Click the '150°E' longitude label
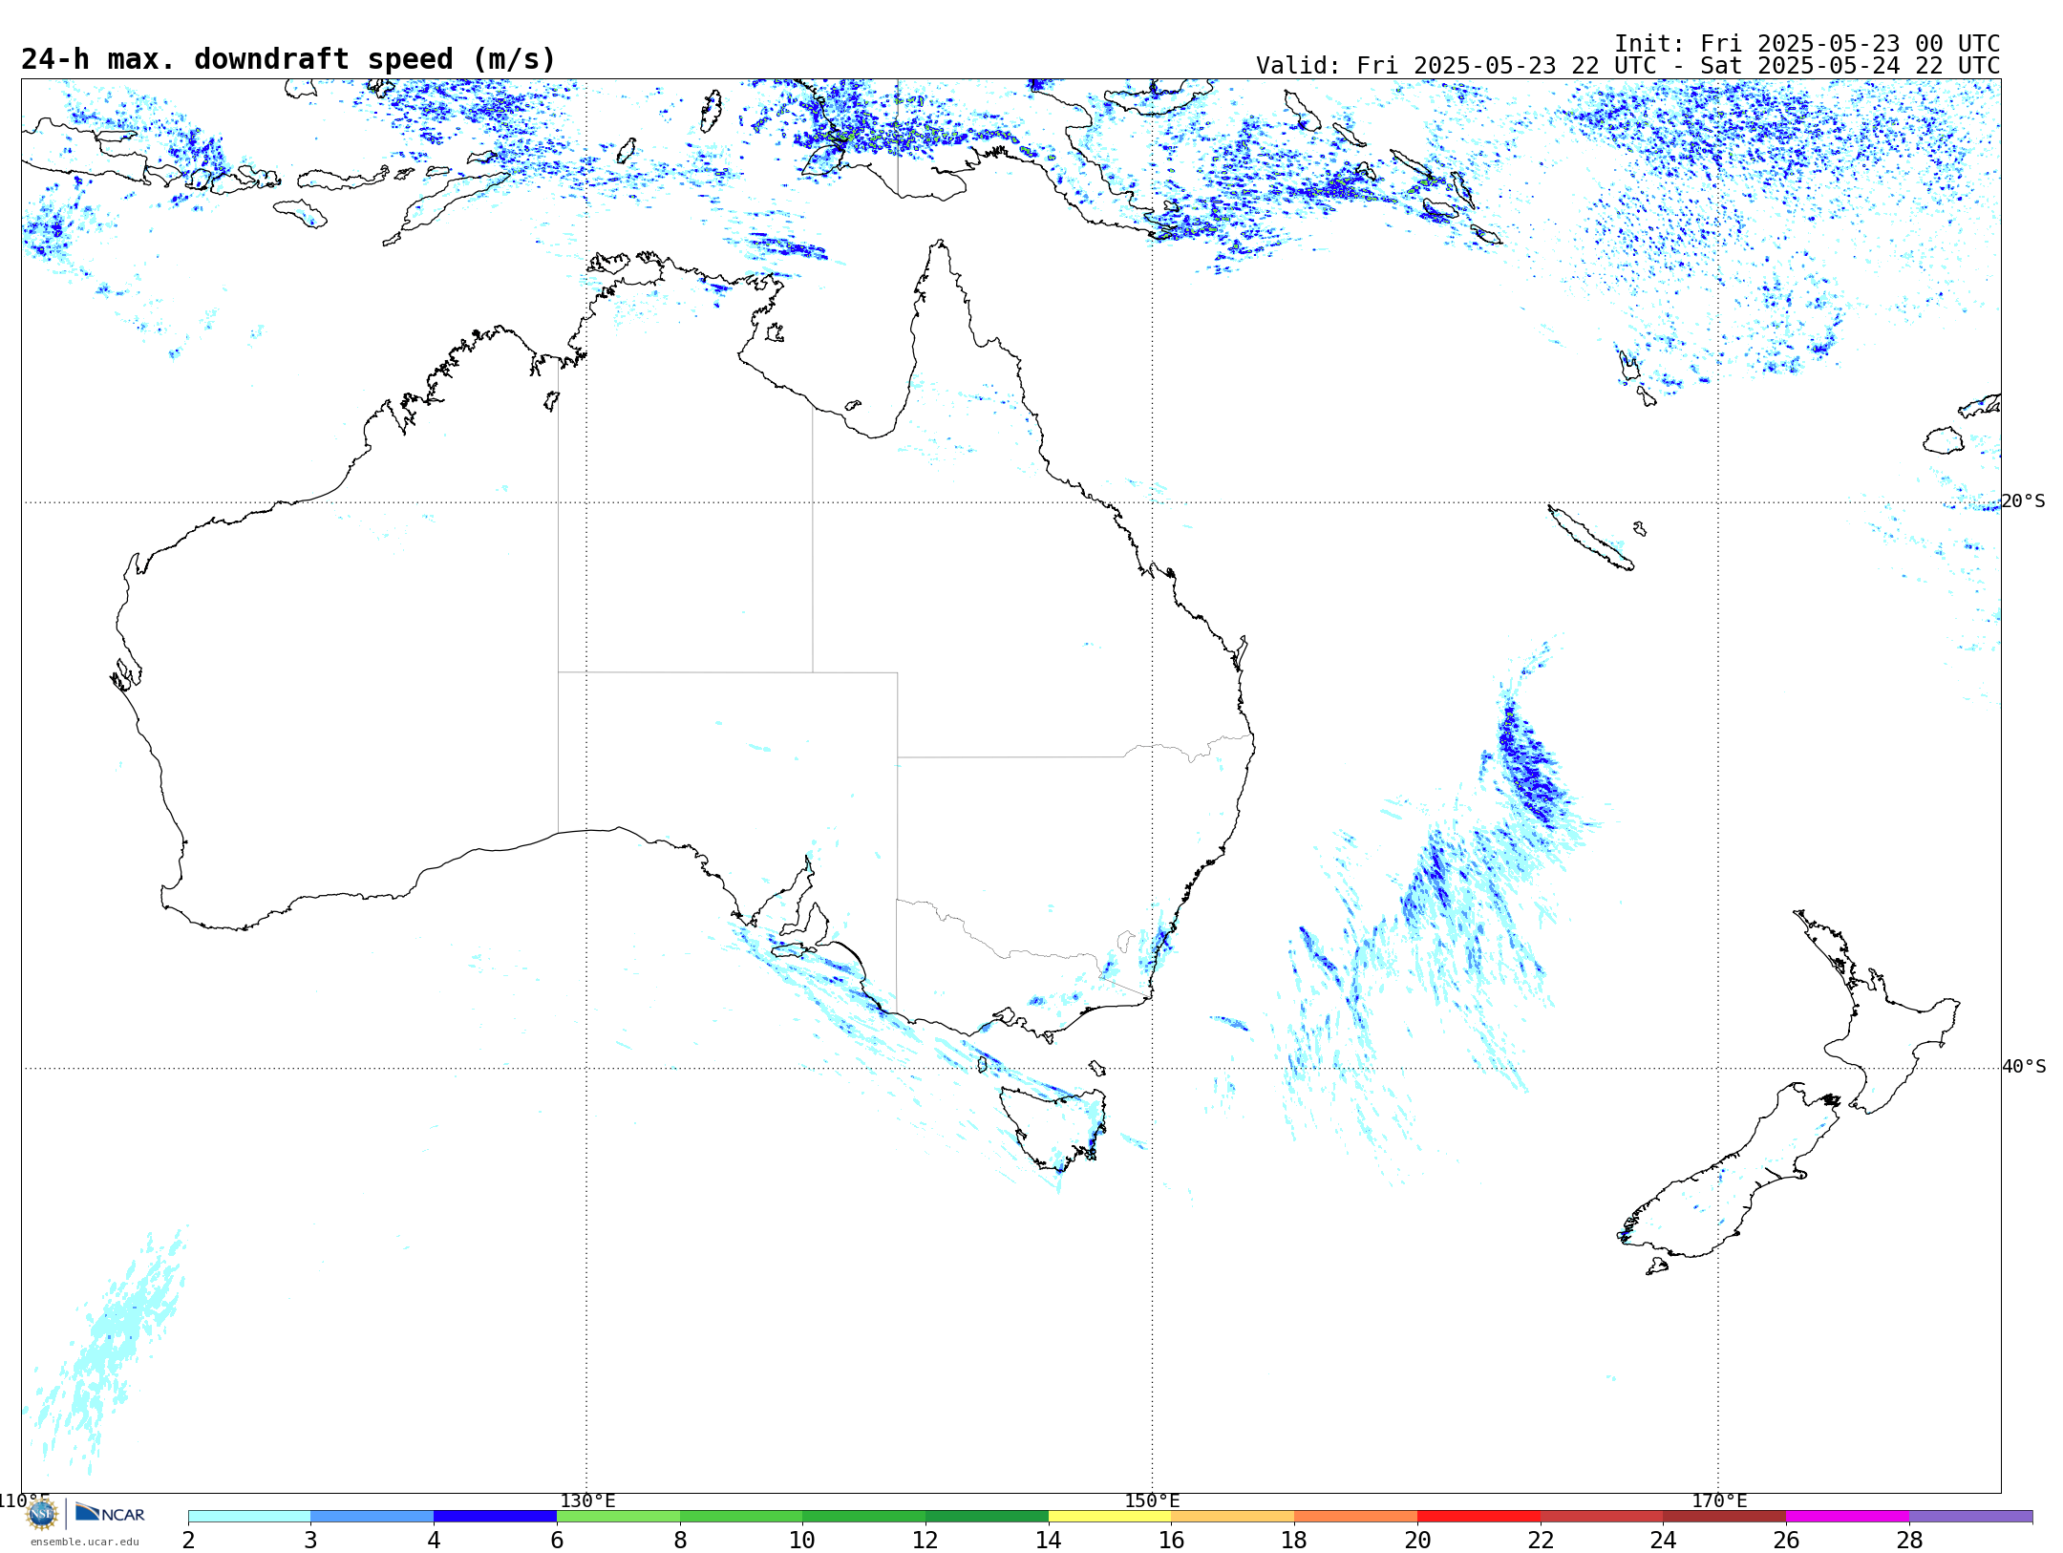Viewport: 2063px width, 1553px height. coord(1152,1500)
